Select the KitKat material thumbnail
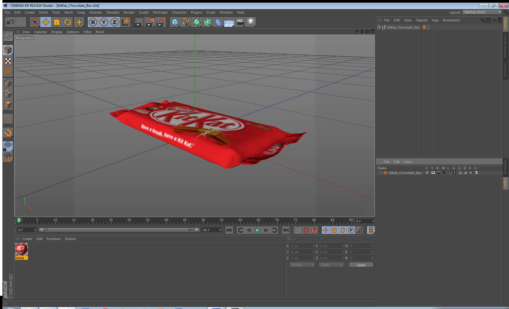This screenshot has height=309, width=509. click(21, 249)
